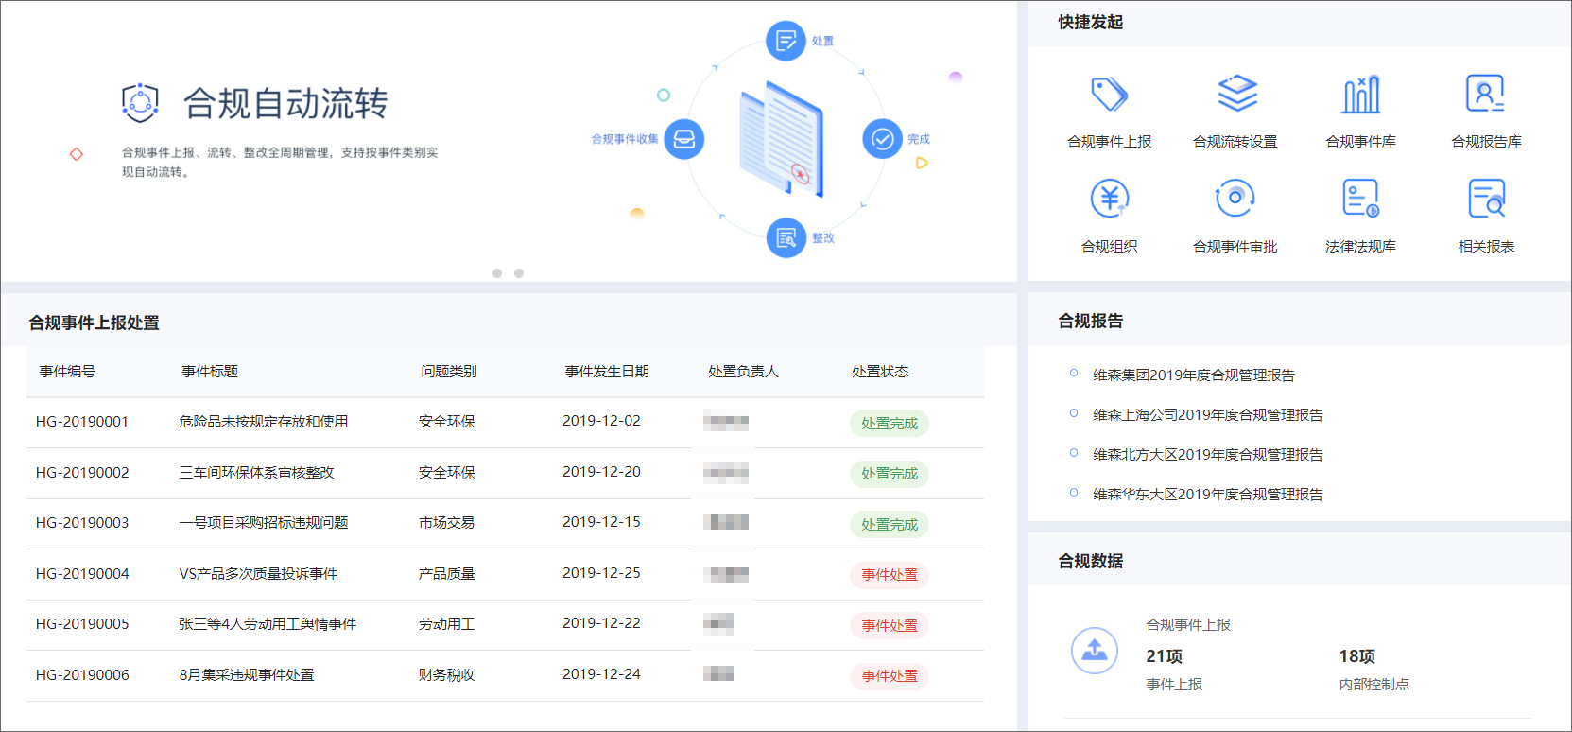
Task: Select event number HG-20190004
Action: [82, 573]
